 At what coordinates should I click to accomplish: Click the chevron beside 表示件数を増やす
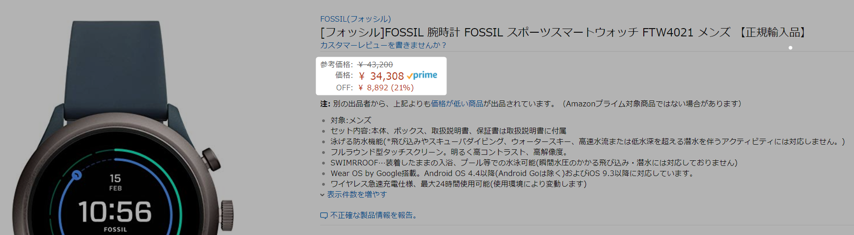323,195
